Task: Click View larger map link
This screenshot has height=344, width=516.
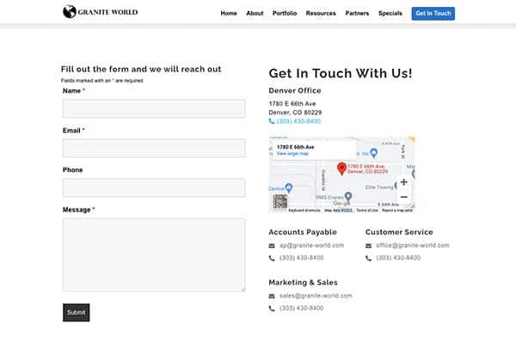Action: (292, 154)
